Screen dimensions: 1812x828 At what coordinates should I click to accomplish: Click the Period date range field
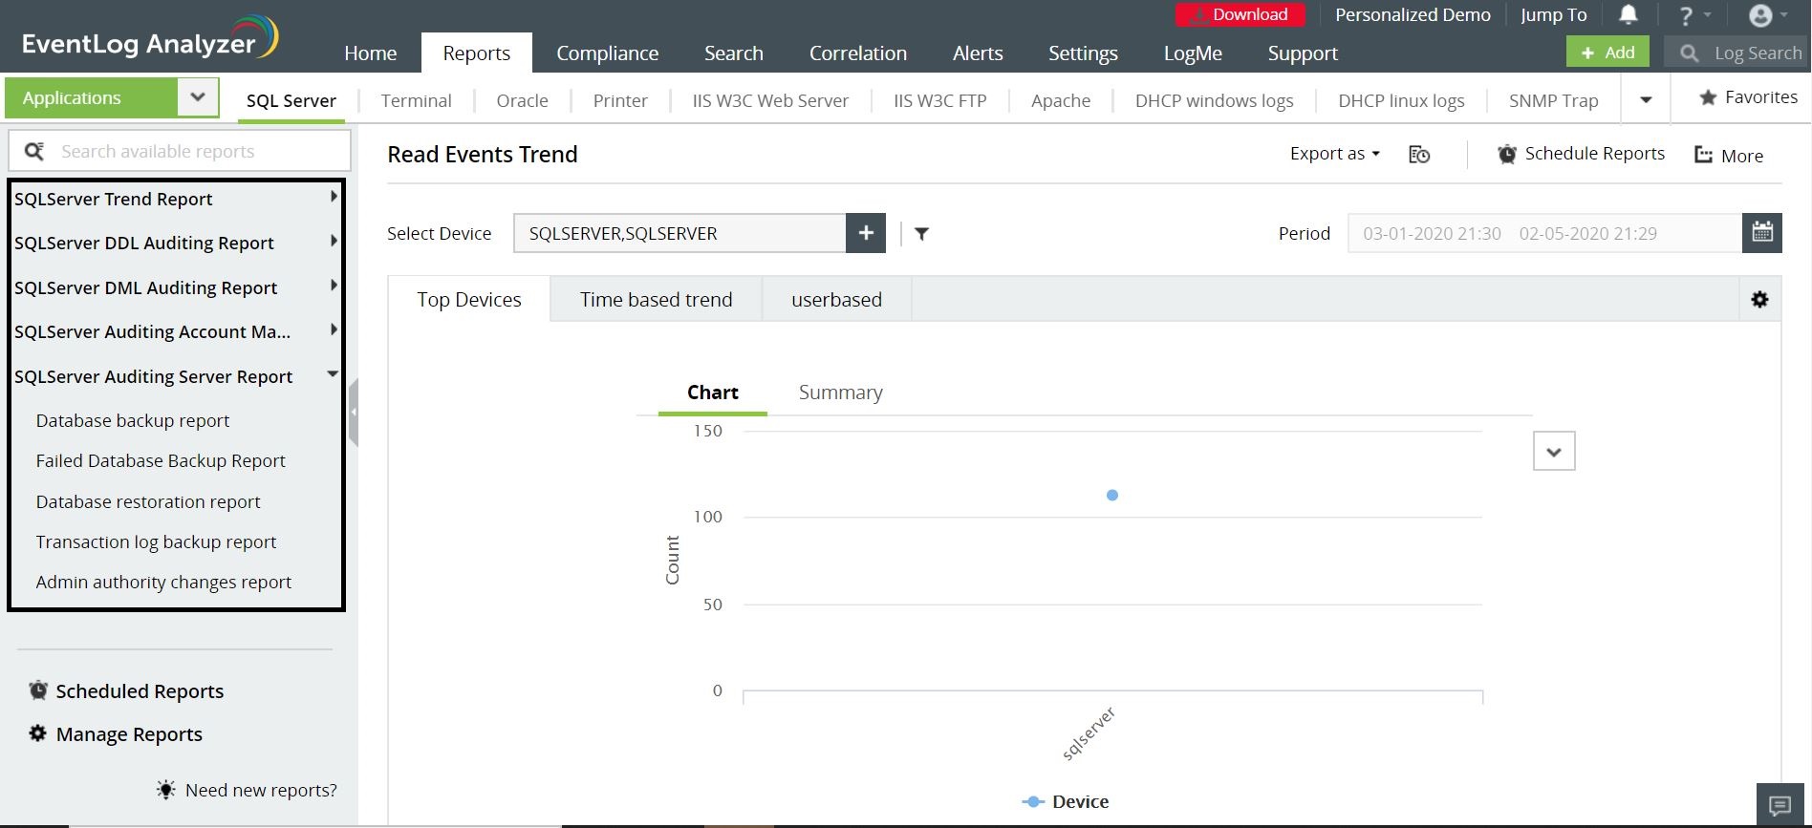point(1544,233)
